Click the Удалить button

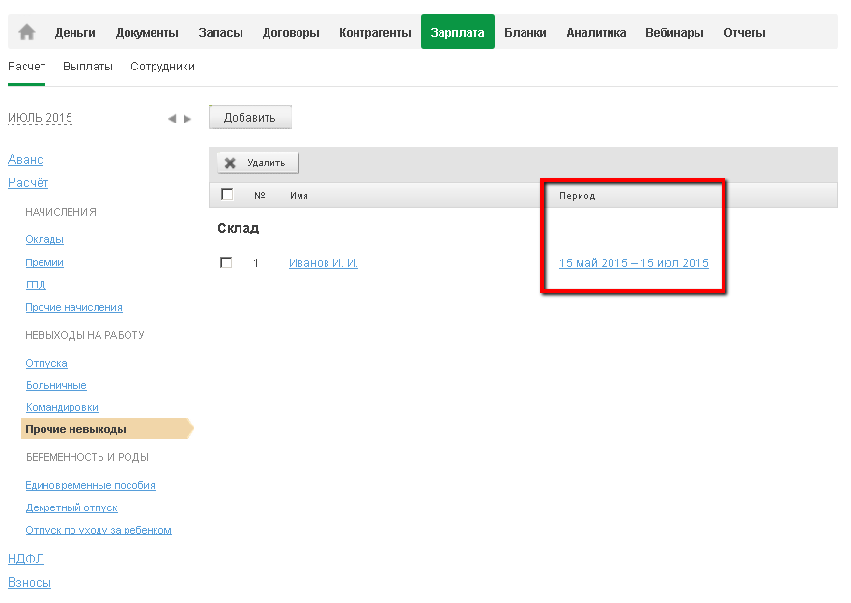click(x=258, y=163)
